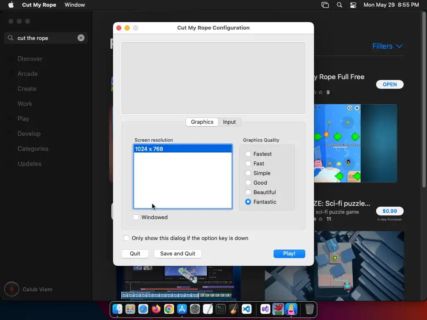
Task: Click the screen mirroring menu bar icon
Action: [325, 5]
